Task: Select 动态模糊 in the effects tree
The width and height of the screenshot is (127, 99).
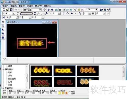Action: (12, 79)
